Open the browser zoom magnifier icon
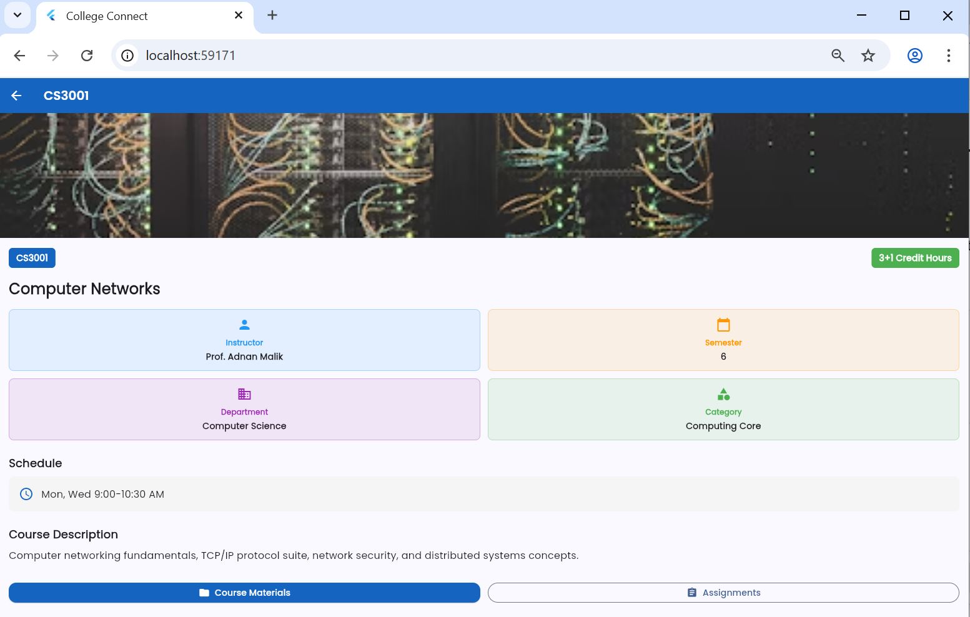Viewport: 970px width, 617px height. click(x=838, y=56)
